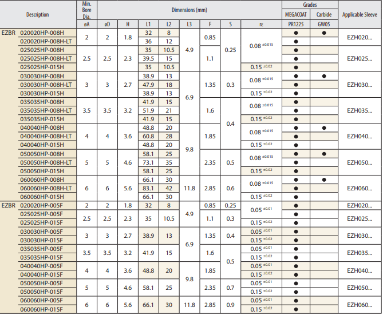The height and width of the screenshot is (315, 383).
Task: Click the øD sub-header
Action: click(x=107, y=24)
